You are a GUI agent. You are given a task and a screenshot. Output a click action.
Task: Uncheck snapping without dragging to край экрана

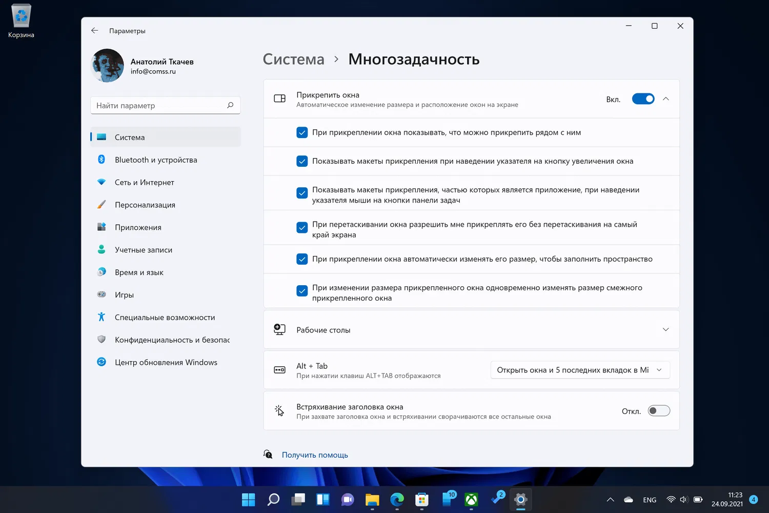[x=302, y=227]
